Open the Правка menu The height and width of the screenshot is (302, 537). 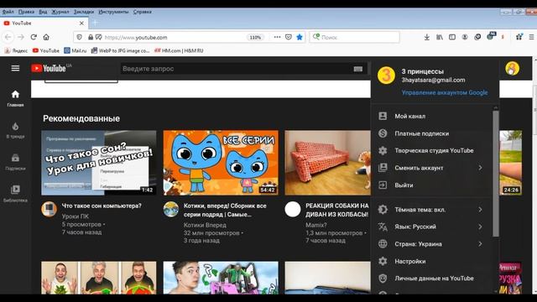click(26, 12)
